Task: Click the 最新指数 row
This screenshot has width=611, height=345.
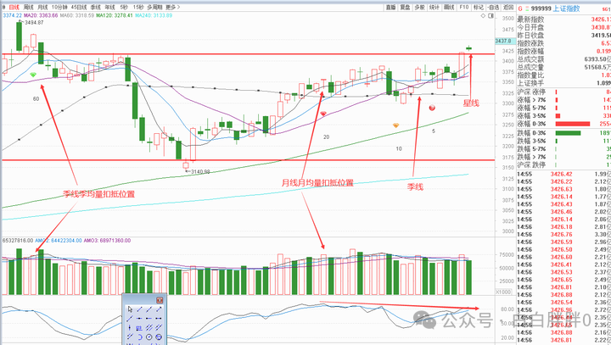Action: coord(563,19)
